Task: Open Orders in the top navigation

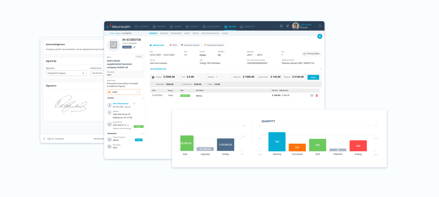Action: 176,27
